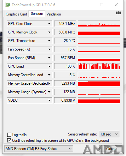Click the VDDC voltage history graph
Viewport: 126px width, 156px height.
click(99, 100)
